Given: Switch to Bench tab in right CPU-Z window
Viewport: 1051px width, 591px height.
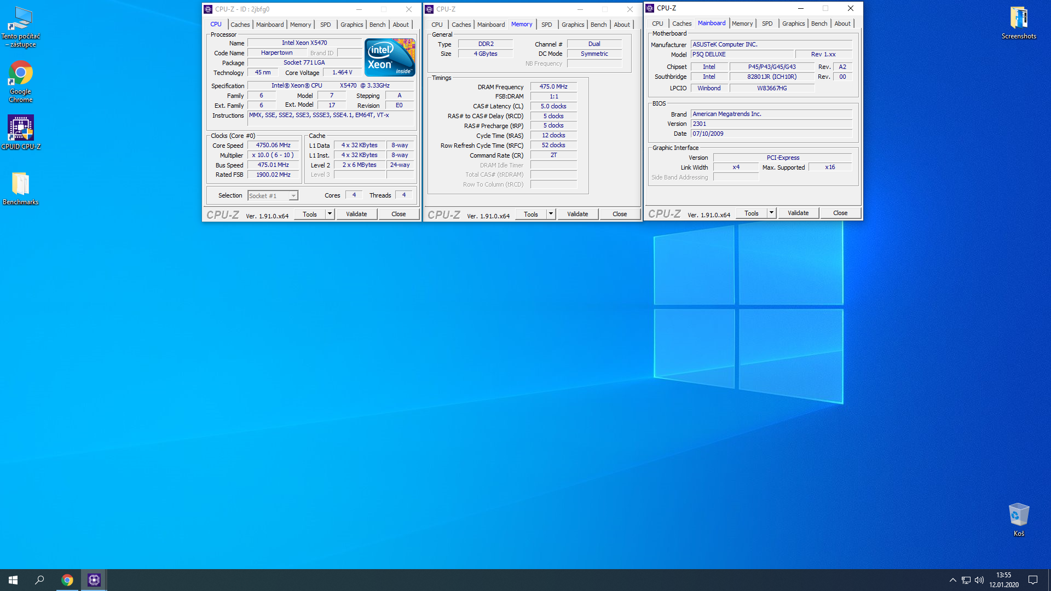Looking at the screenshot, I should [819, 24].
